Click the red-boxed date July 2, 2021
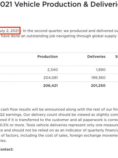Image resolution: width=118 pixels, height=158 pixels. tap(9, 31)
